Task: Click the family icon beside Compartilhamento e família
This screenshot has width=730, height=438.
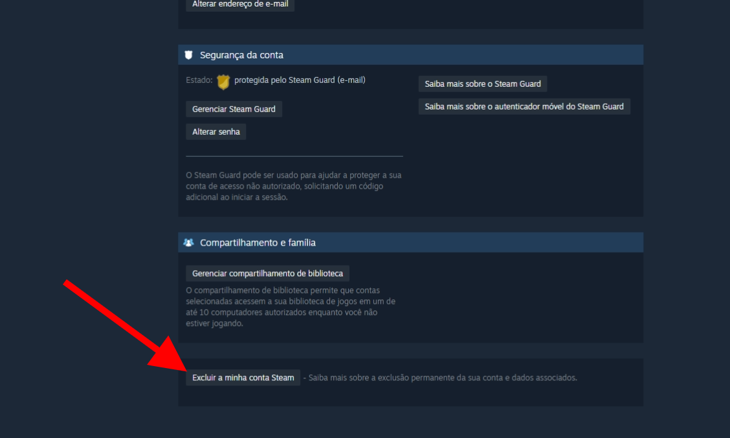Action: click(188, 242)
